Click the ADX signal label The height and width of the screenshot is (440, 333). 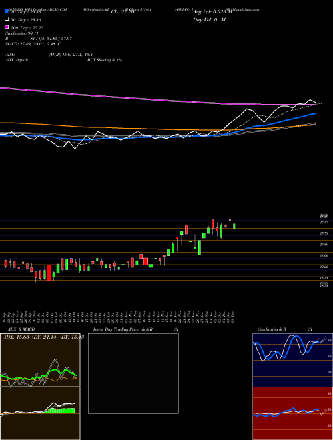[17, 60]
